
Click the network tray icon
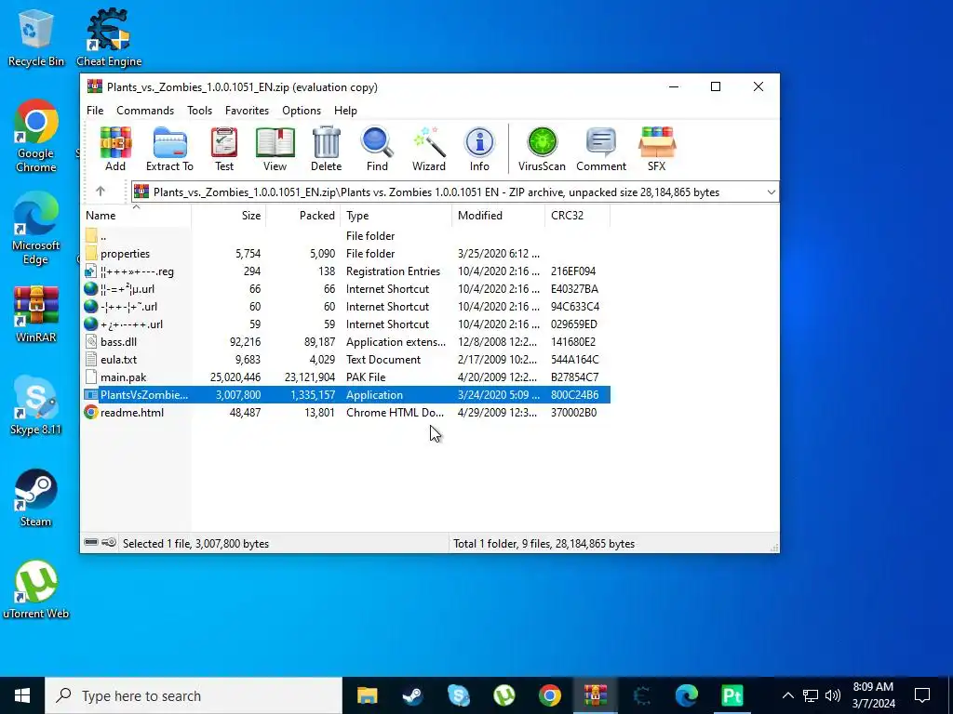coord(811,695)
